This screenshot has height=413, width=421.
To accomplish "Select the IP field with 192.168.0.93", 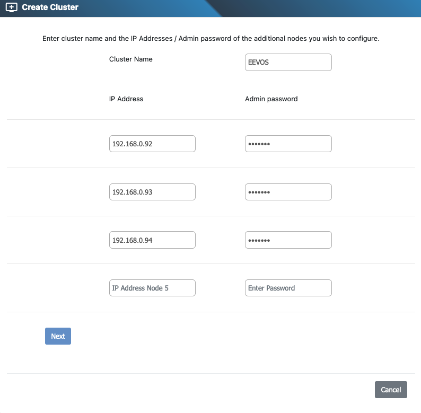I will (152, 192).
